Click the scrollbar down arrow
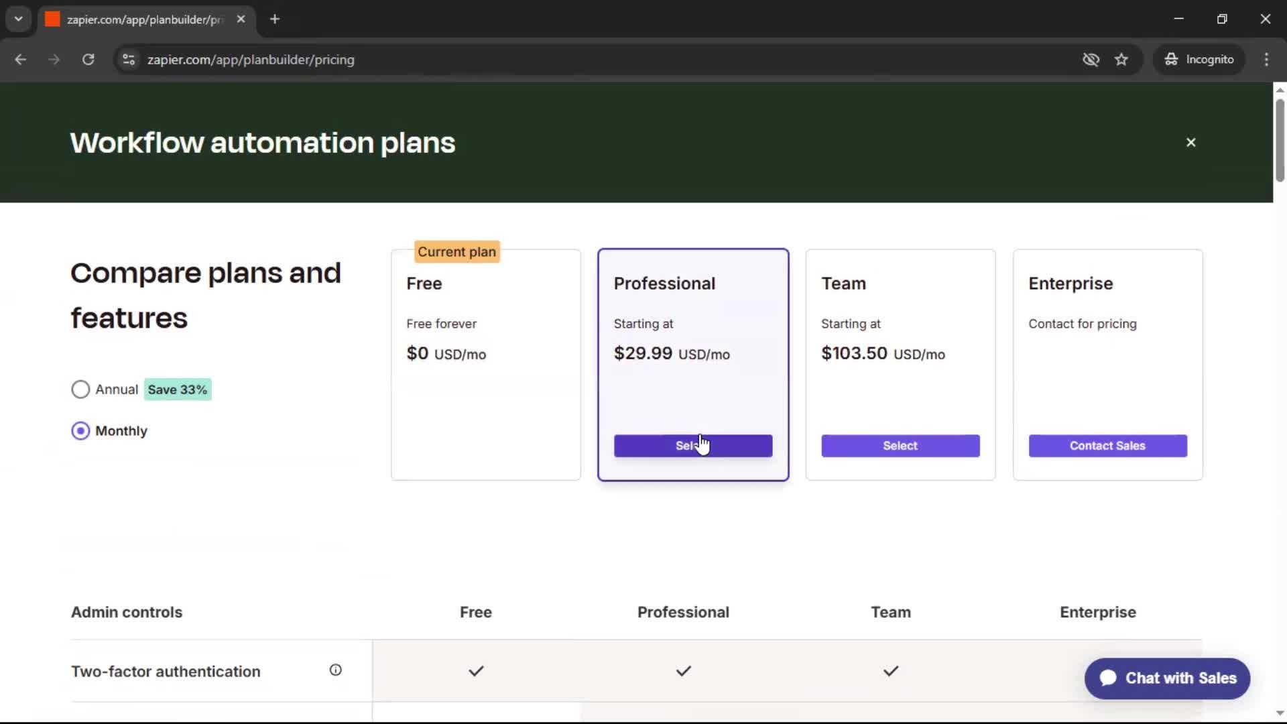Screen dimensions: 1287x724 (1280, 713)
